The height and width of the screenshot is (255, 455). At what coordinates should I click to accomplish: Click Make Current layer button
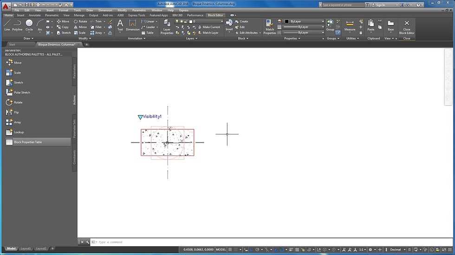click(x=209, y=27)
